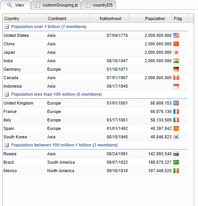Sort by the Continent column header
Image resolution: width=198 pixels, height=206 pixels.
[x=68, y=18]
